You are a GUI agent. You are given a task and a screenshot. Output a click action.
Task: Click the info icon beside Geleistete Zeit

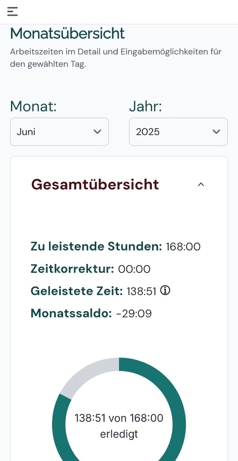click(x=165, y=290)
